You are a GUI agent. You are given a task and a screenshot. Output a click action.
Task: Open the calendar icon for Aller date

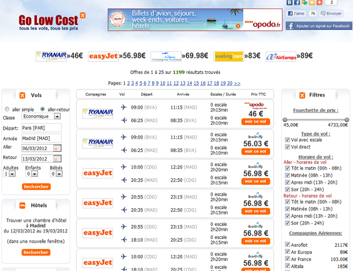pyautogui.click(x=57, y=148)
